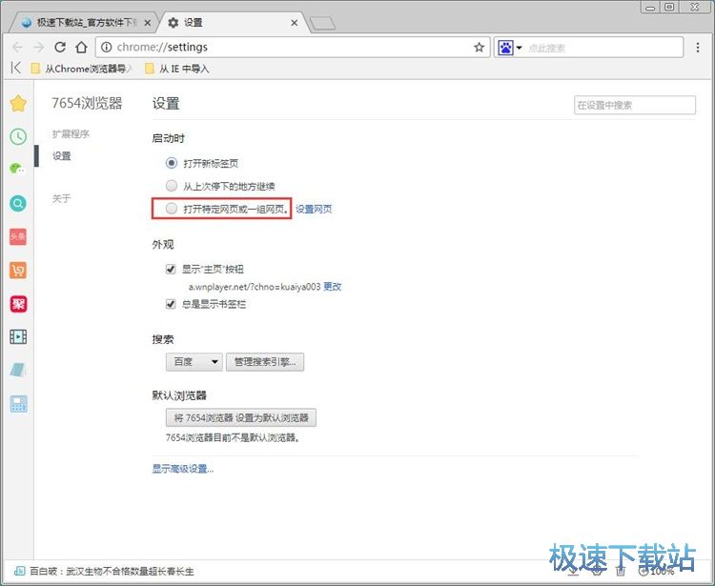
Task: Click the chrome://settings address bar
Action: (292, 47)
